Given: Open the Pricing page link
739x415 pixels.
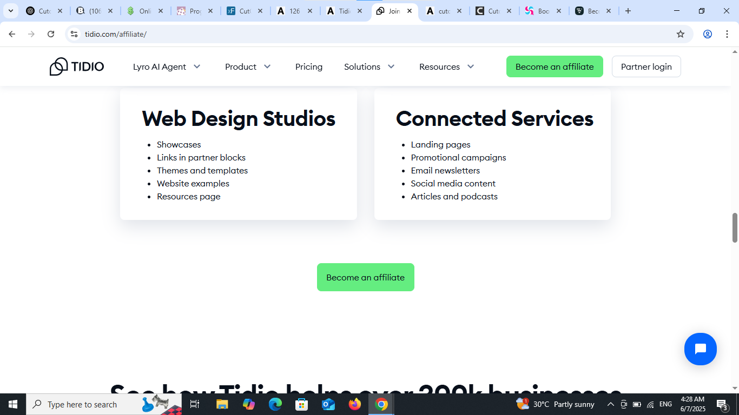Looking at the screenshot, I should point(309,66).
